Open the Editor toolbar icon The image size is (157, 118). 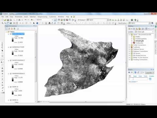point(56,20)
